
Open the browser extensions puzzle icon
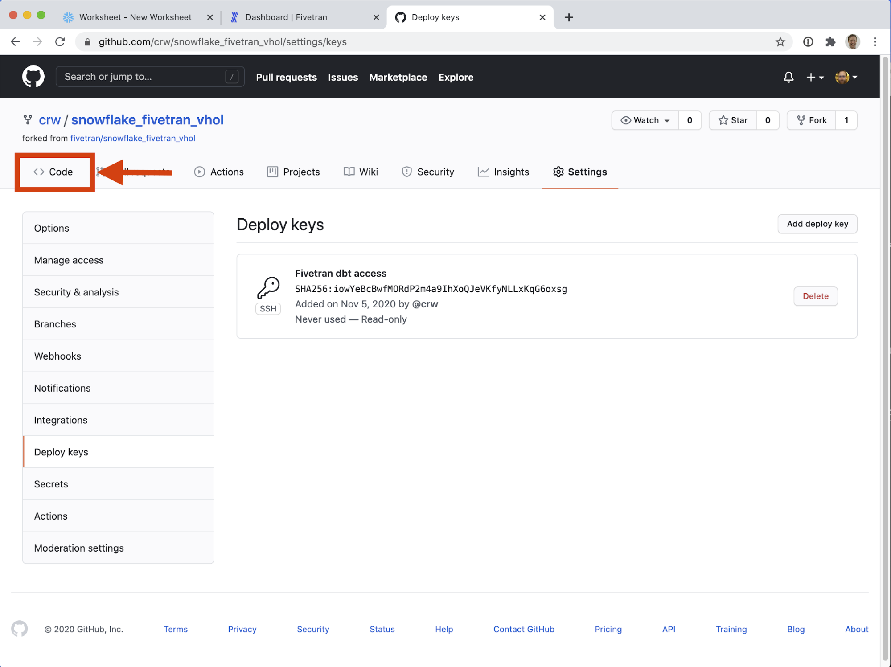tap(830, 42)
